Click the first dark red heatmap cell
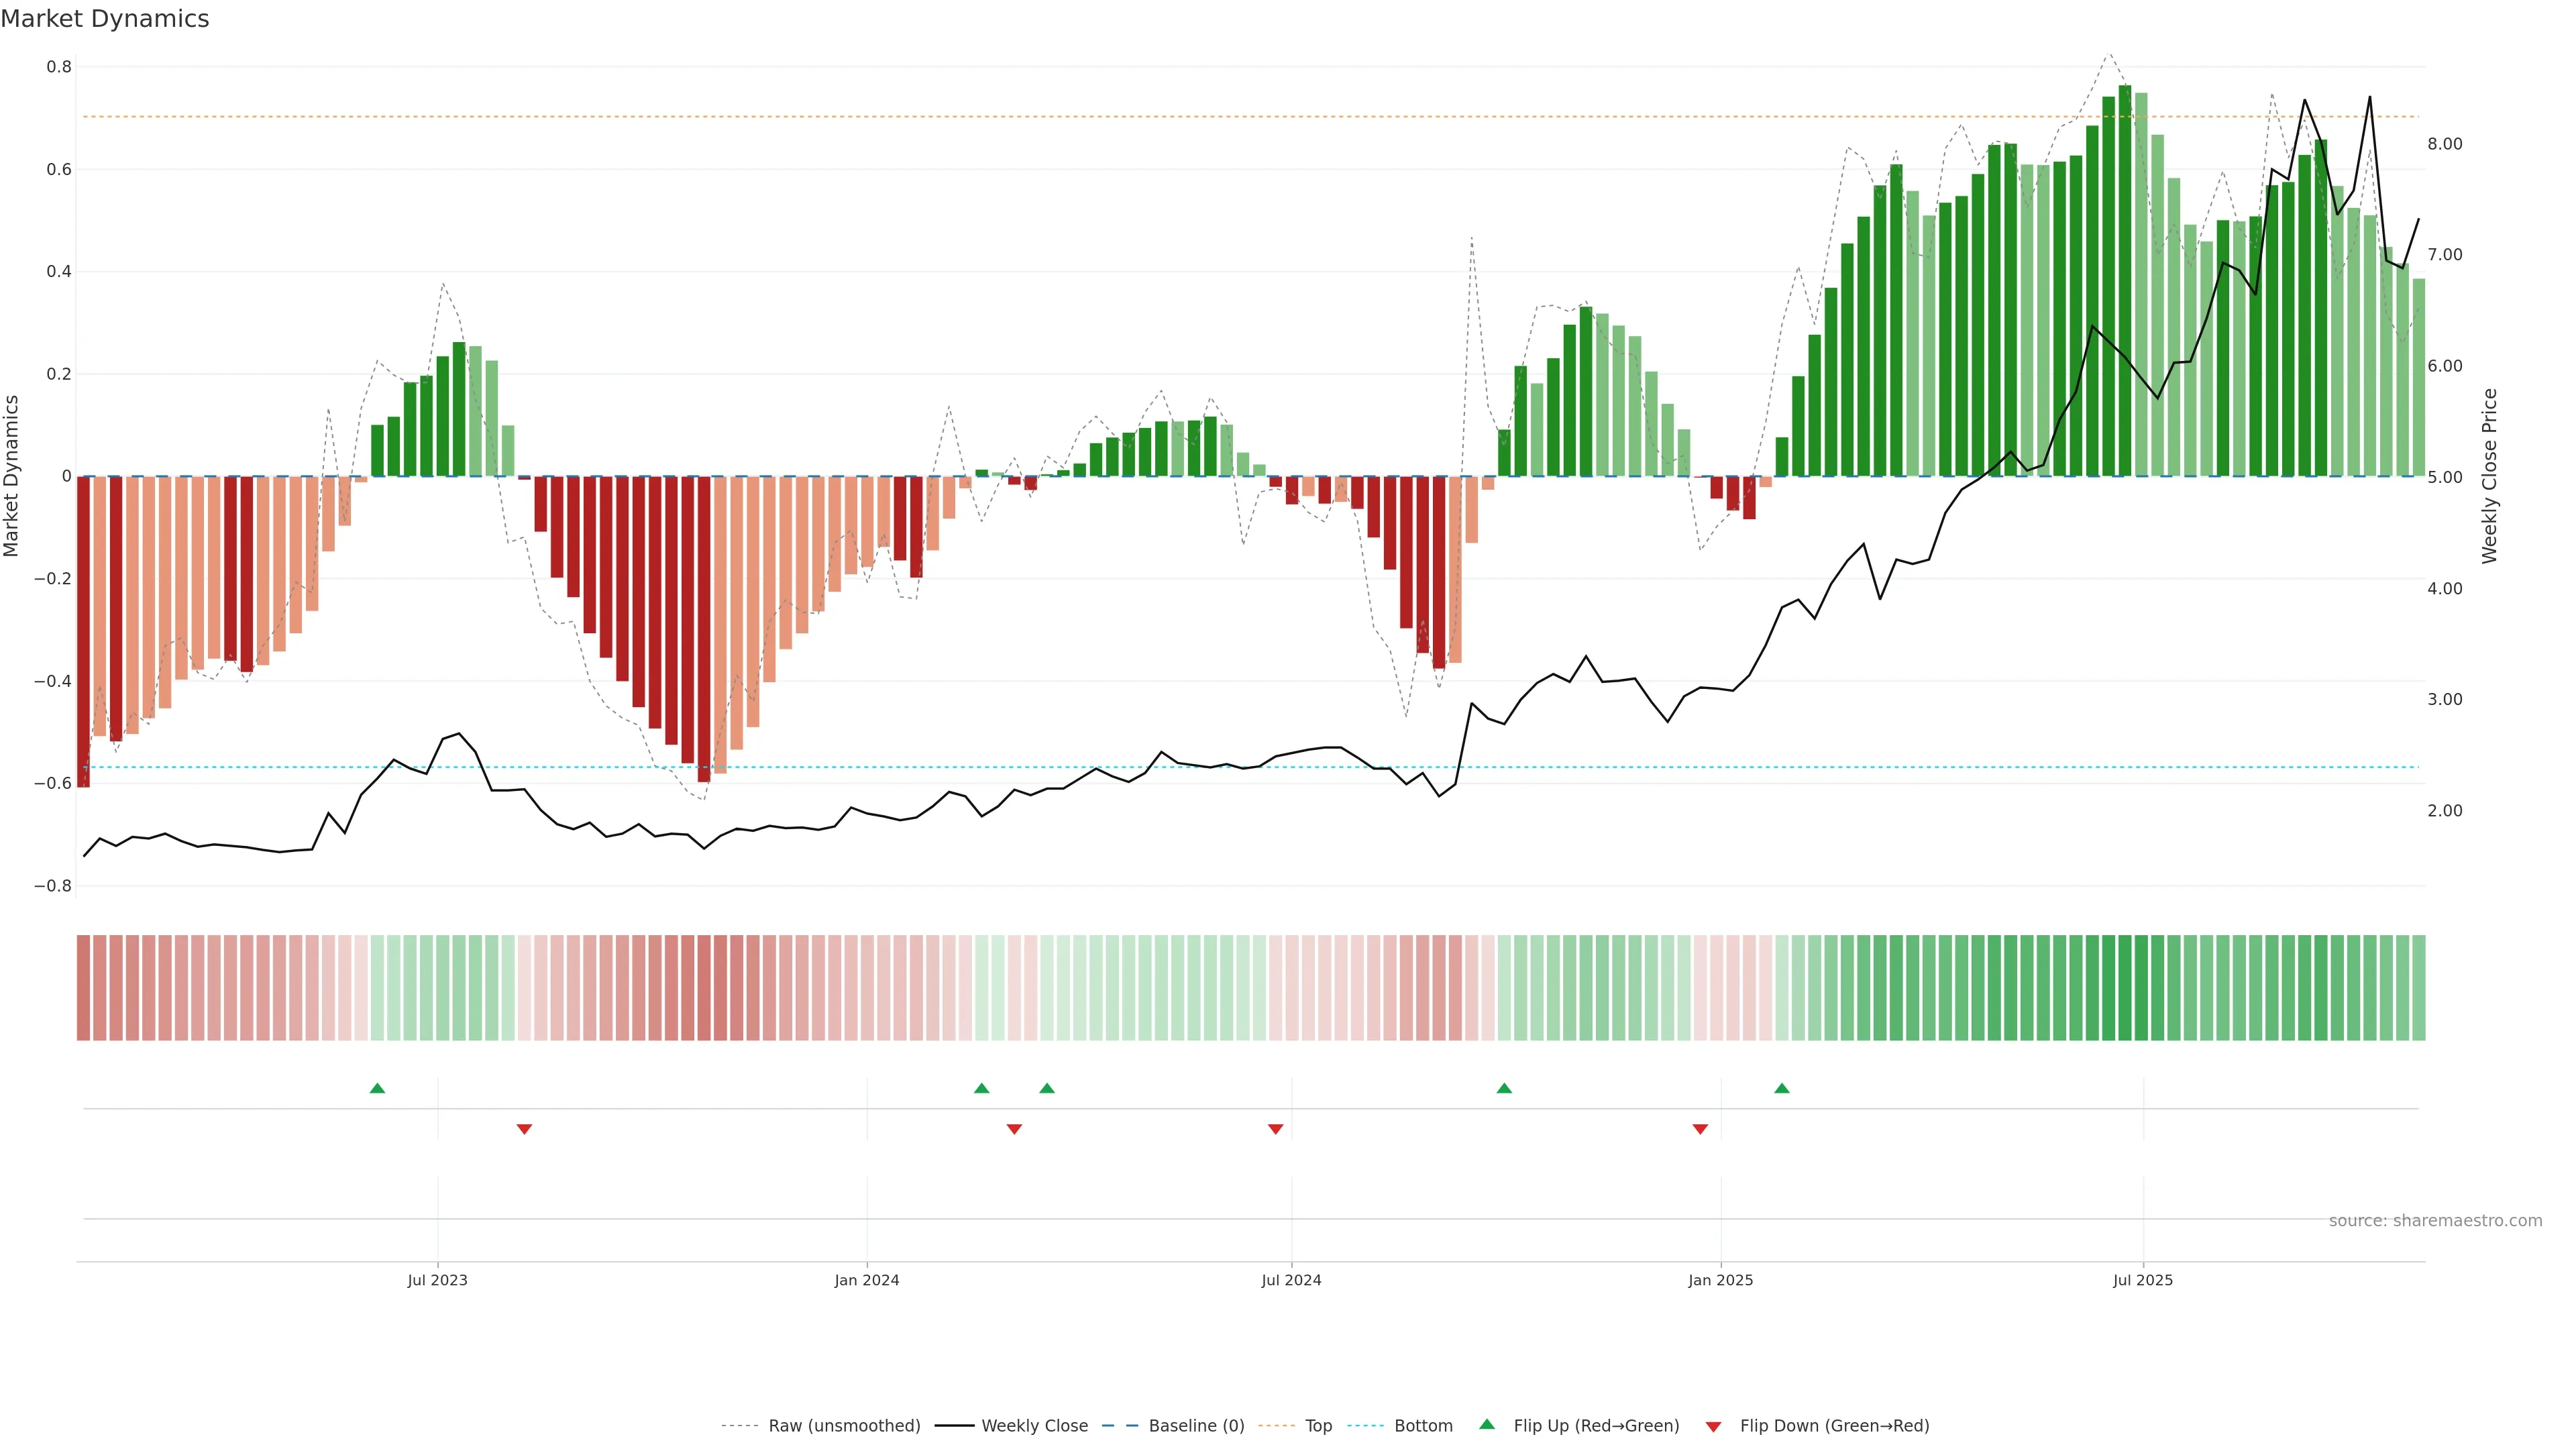 click(x=84, y=987)
